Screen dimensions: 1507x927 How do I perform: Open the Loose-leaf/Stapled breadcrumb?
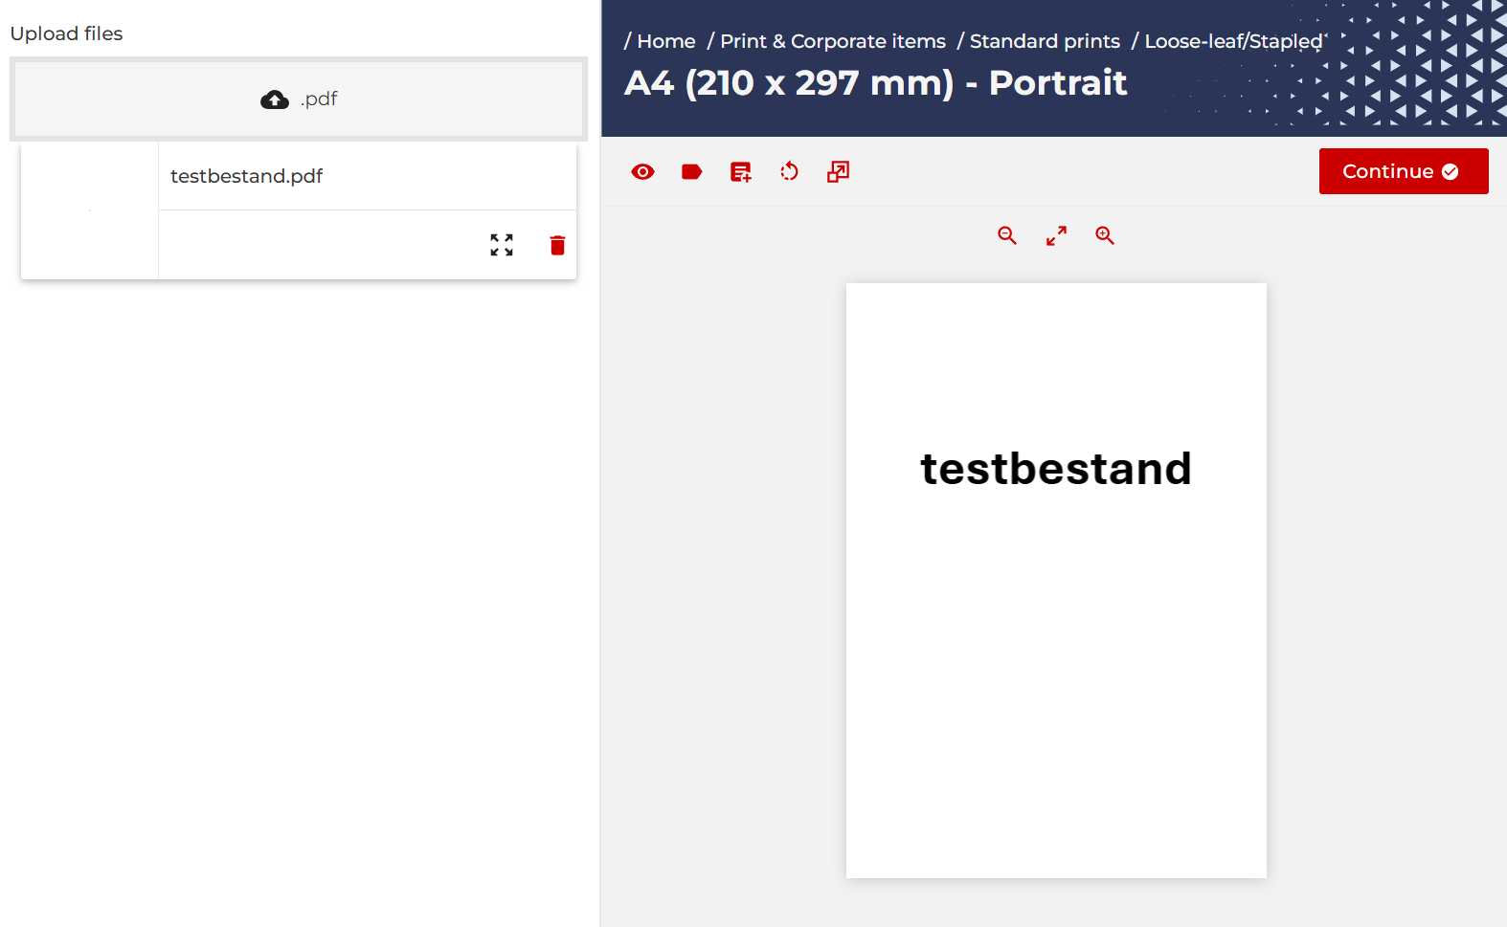tap(1233, 41)
